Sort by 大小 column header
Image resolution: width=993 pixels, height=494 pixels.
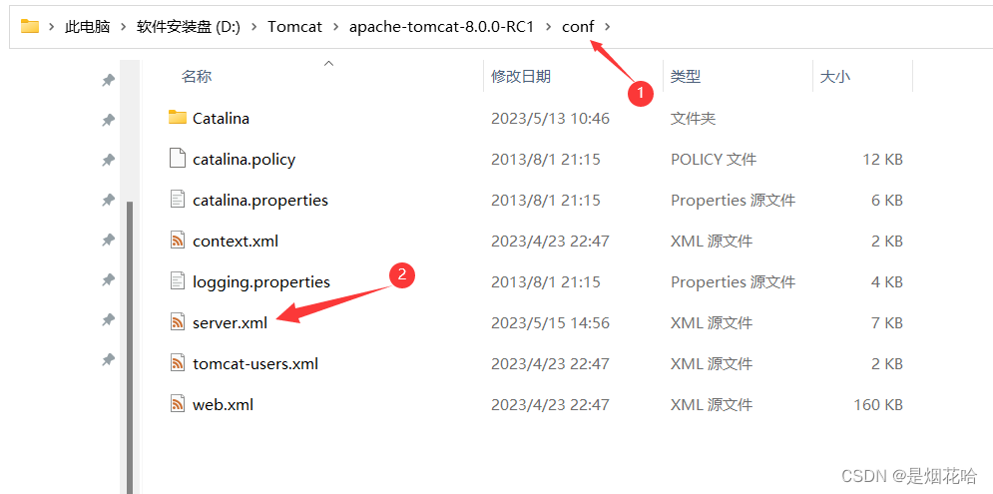(x=835, y=77)
